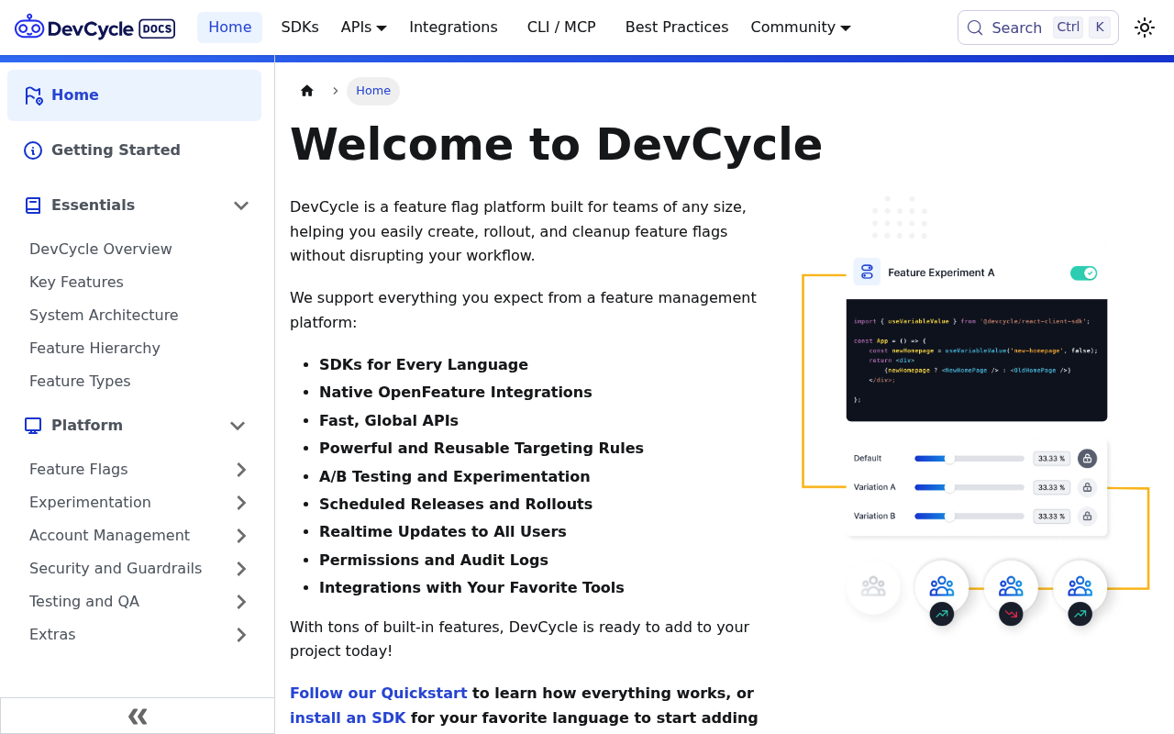Image resolution: width=1174 pixels, height=734 pixels.
Task: Expand the Experimentation category arrow
Action: 241,503
